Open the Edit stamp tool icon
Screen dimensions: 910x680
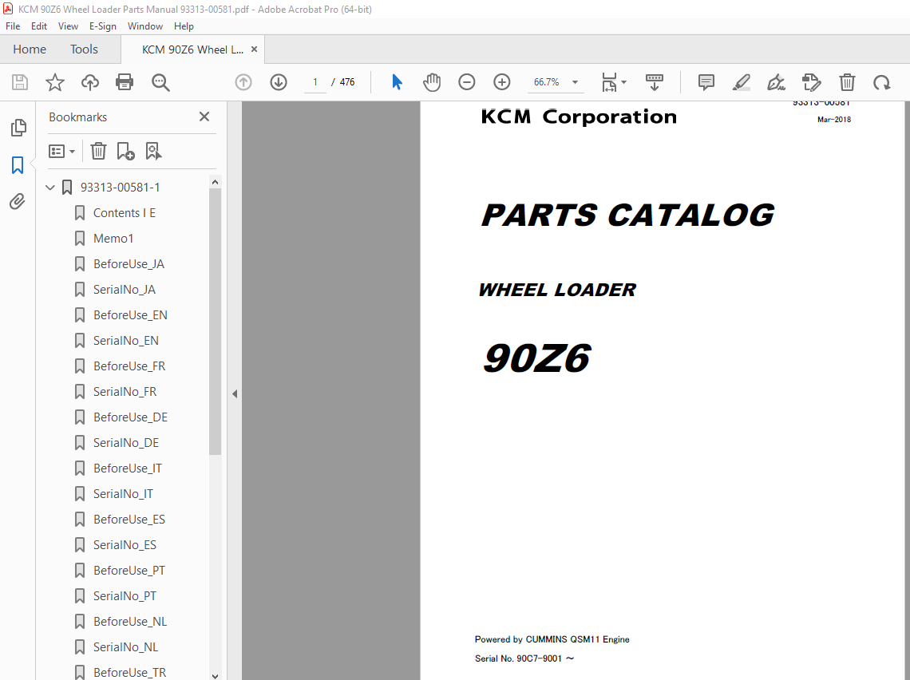point(811,82)
